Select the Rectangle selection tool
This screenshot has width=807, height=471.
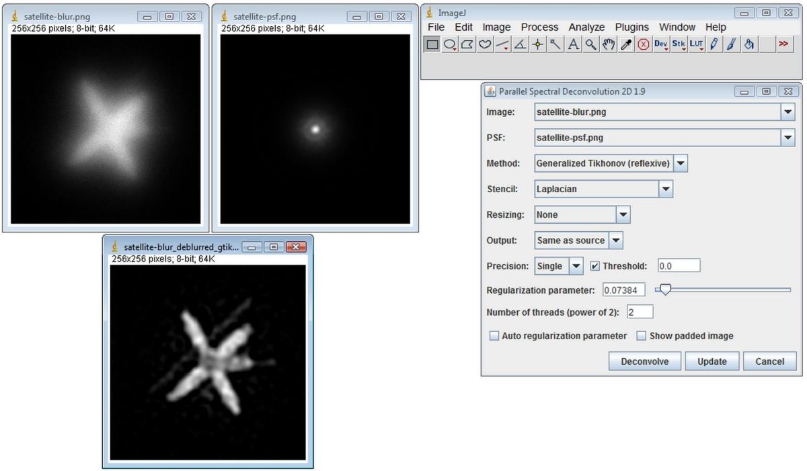coord(432,44)
